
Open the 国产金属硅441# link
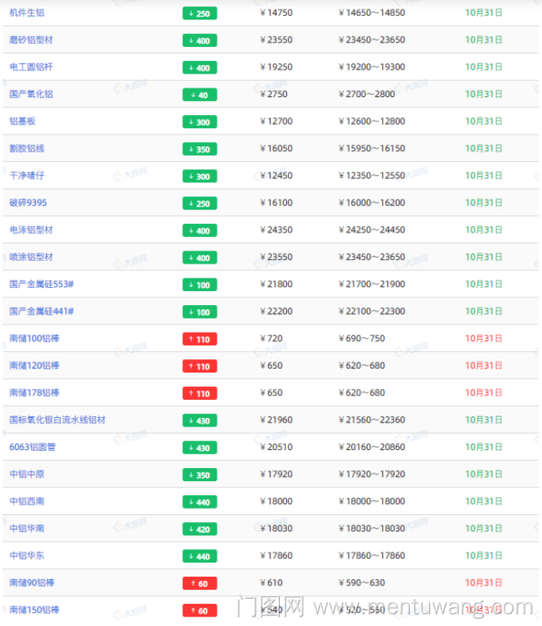pos(41,311)
